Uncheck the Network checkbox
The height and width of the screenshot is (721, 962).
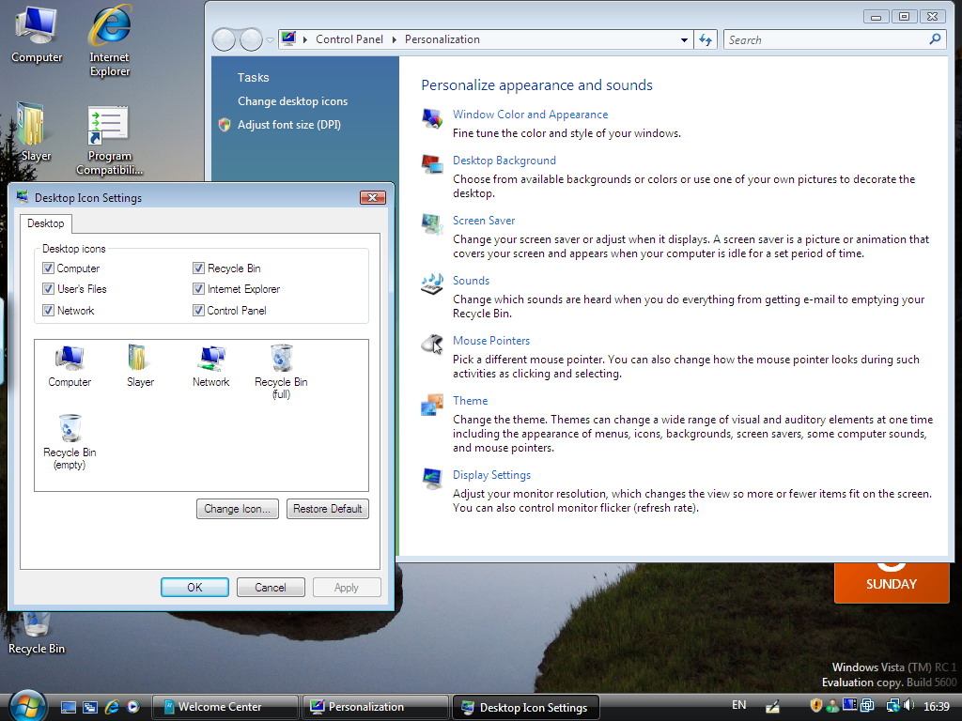coord(48,310)
